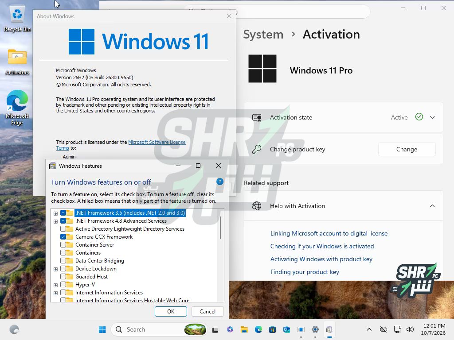The height and width of the screenshot is (340, 454).
Task: Open Finding your product key link
Action: (305, 272)
